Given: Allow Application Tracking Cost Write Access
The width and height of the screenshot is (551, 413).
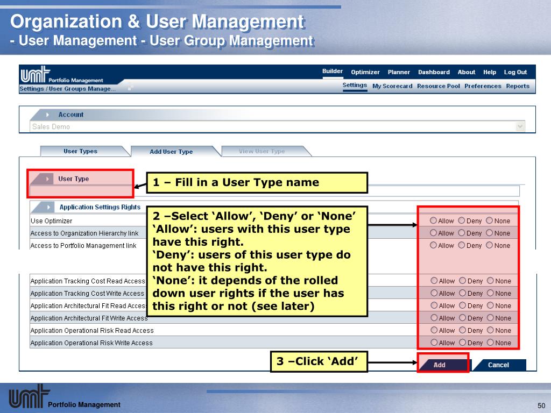Looking at the screenshot, I should tap(434, 293).
